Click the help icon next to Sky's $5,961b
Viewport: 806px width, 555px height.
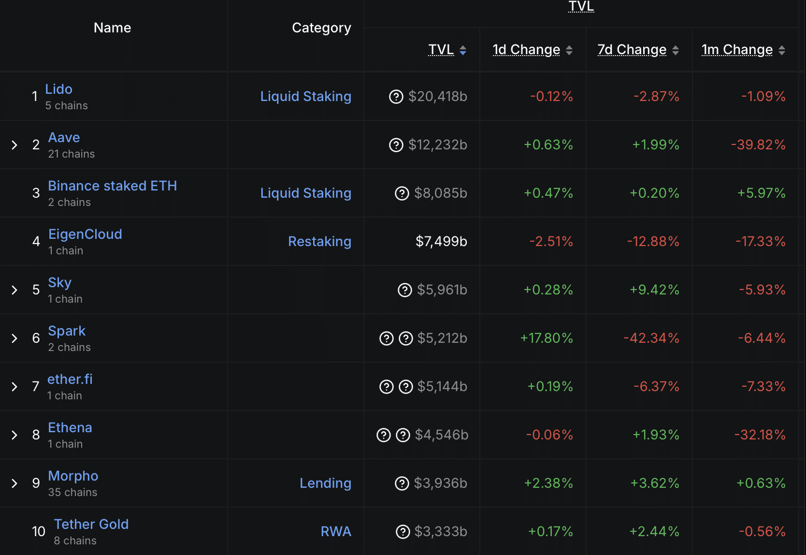pos(405,290)
